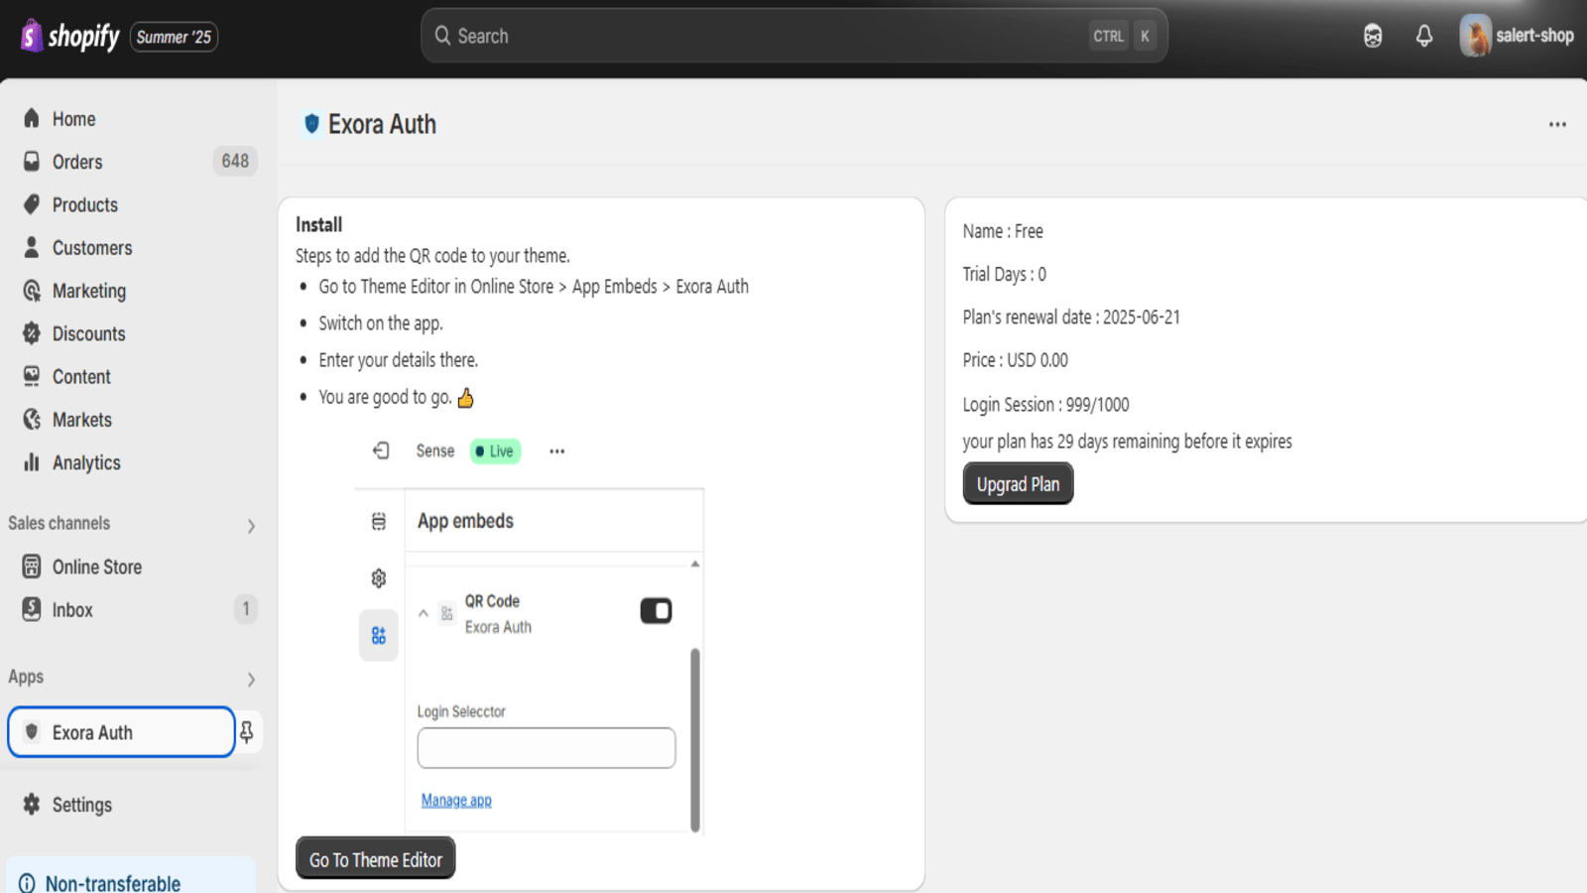Screen dimensions: 1587x893
Task: Open the Manage app link
Action: click(456, 800)
